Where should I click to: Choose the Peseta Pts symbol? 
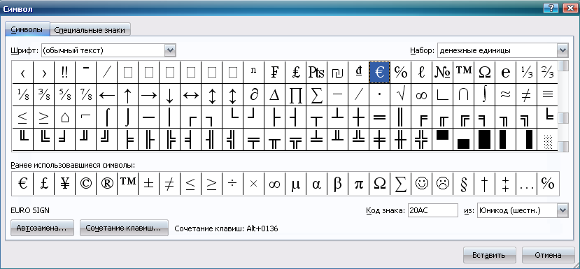[x=316, y=73]
